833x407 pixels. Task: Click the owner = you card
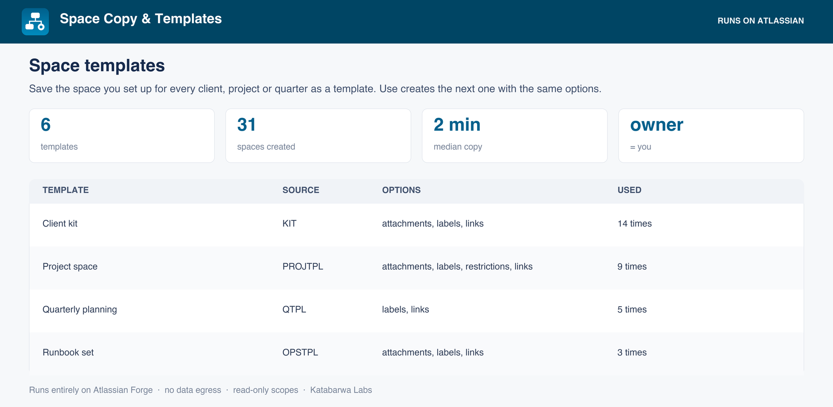pyautogui.click(x=711, y=136)
